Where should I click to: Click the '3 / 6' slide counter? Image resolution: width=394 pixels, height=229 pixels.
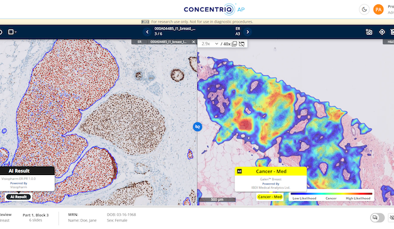(158, 34)
